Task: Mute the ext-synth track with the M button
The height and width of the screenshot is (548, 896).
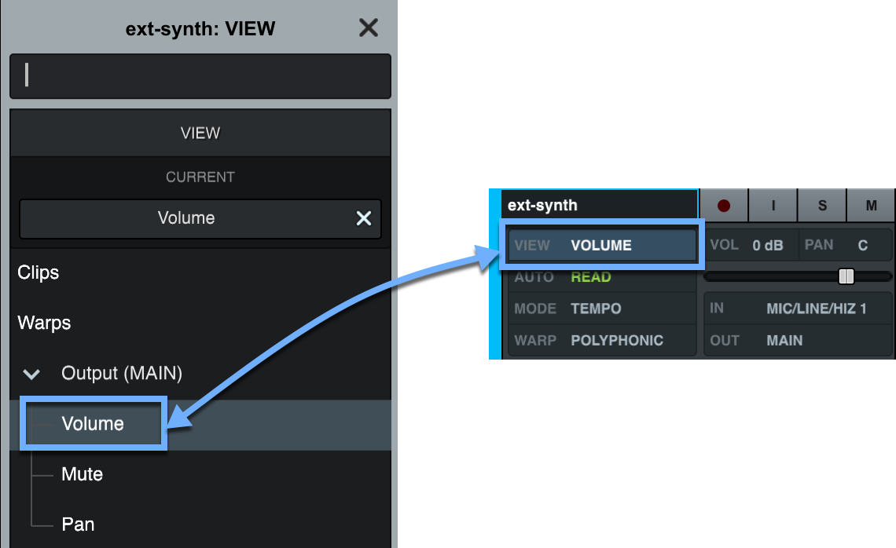Action: (871, 205)
